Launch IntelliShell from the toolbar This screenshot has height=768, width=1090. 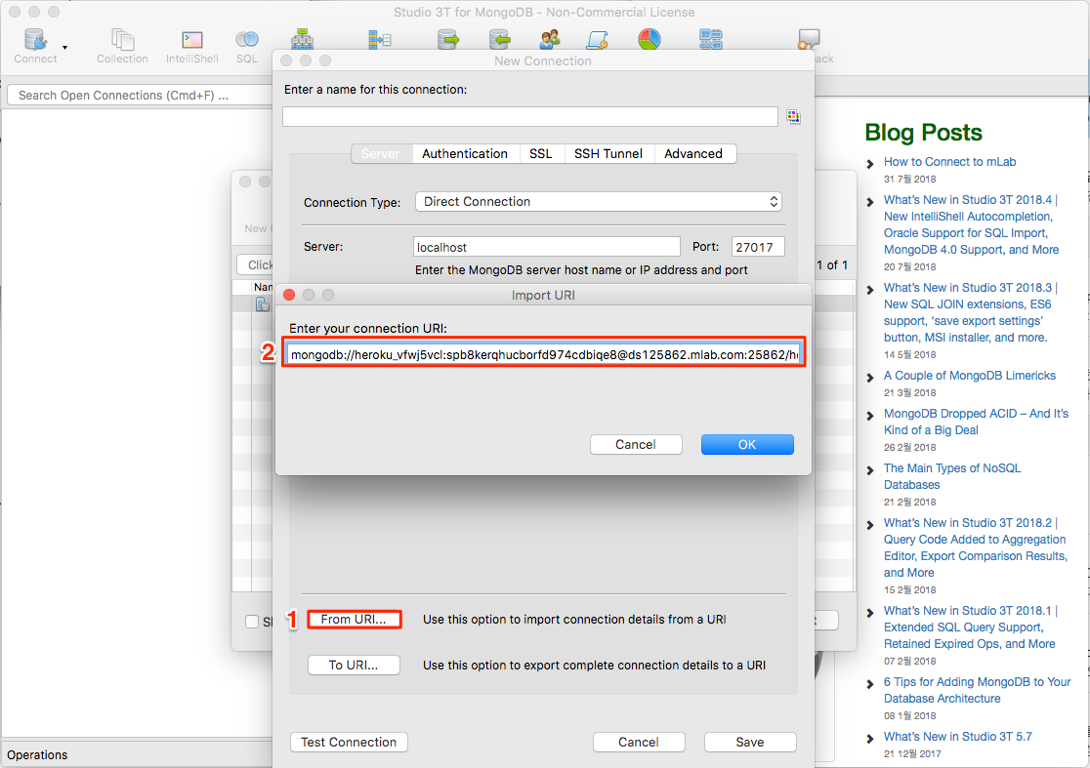coord(192,39)
